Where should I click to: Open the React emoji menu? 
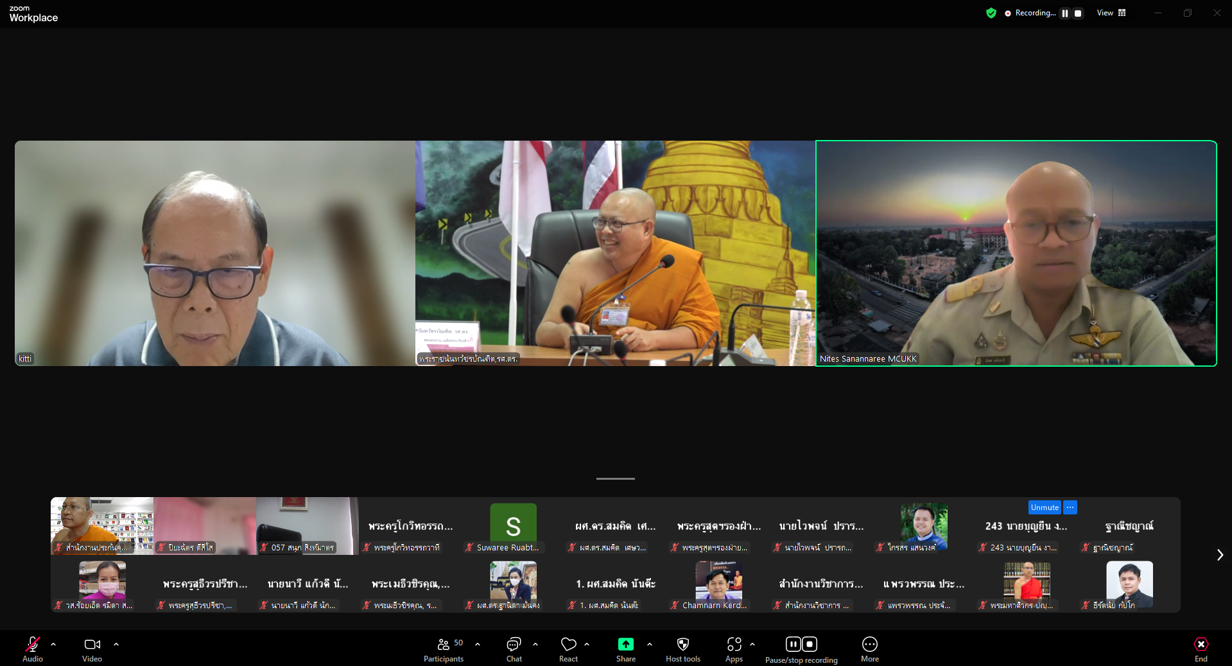tap(568, 644)
